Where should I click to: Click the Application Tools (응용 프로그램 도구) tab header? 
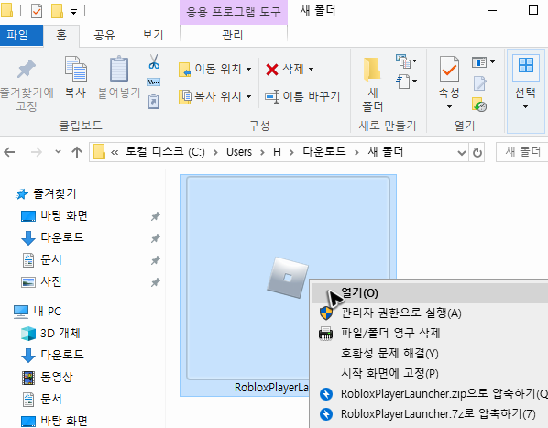[234, 12]
